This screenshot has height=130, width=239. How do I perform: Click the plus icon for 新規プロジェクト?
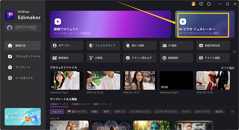coord(58,22)
